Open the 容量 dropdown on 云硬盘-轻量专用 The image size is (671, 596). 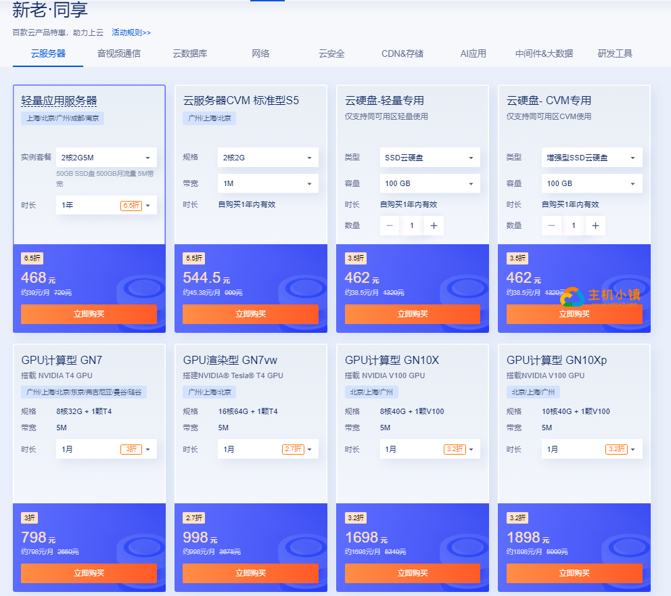coord(430,183)
